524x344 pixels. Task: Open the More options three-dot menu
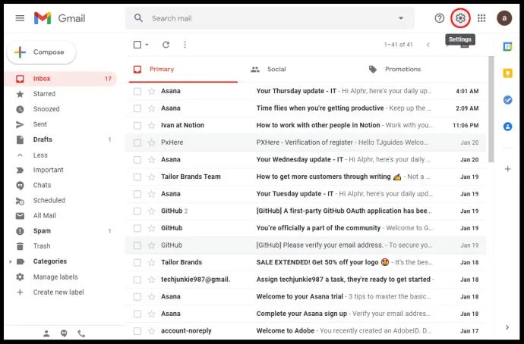[x=185, y=45]
